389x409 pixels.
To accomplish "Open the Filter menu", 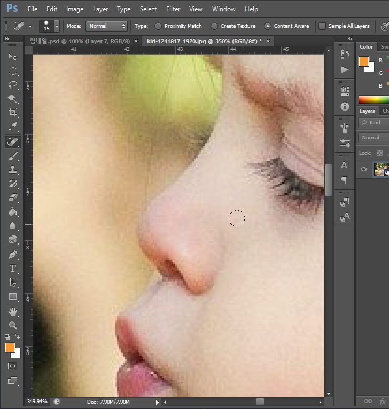I will click(173, 9).
